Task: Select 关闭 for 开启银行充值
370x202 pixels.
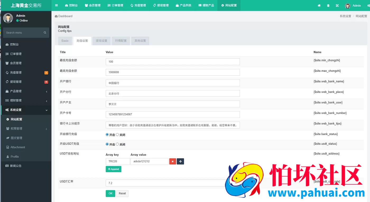Action: tap(117, 135)
